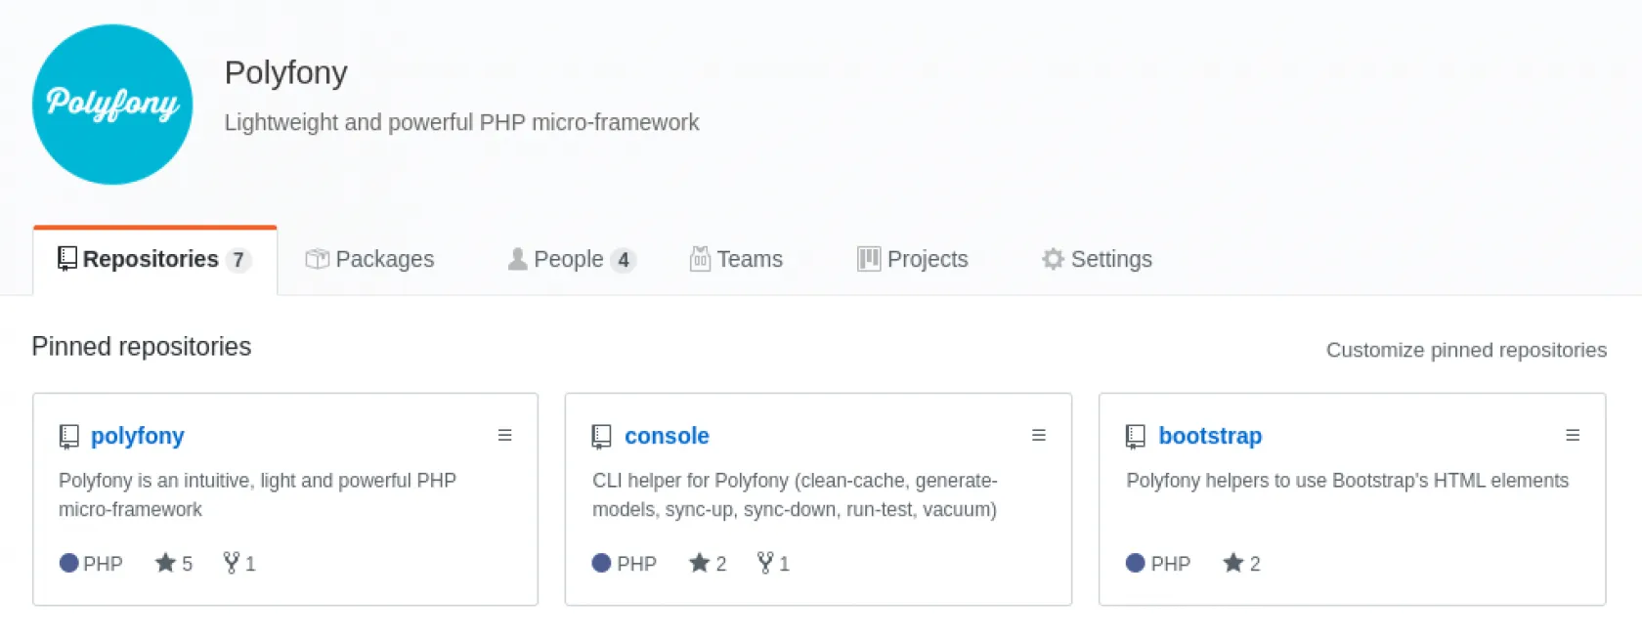Open the People tab
The height and width of the screenshot is (640, 1642).
click(571, 259)
